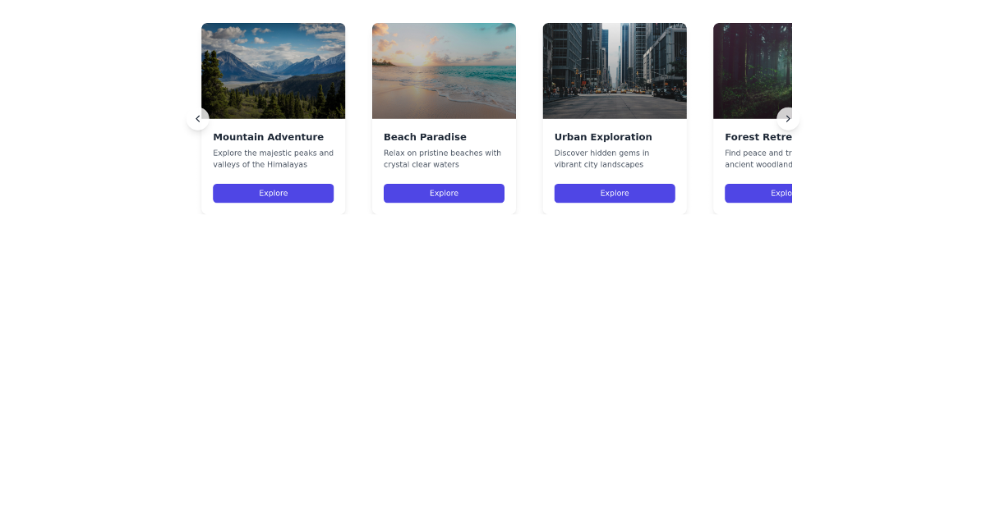Screen dimensions: 986x517
Task: Open the Mountain Adventure card image
Action: pyautogui.click(x=273, y=71)
